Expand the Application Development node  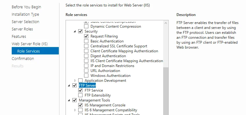click(75, 81)
